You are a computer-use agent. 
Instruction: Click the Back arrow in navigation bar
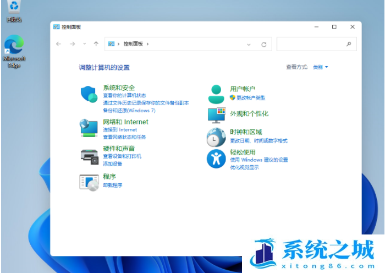(x=58, y=44)
